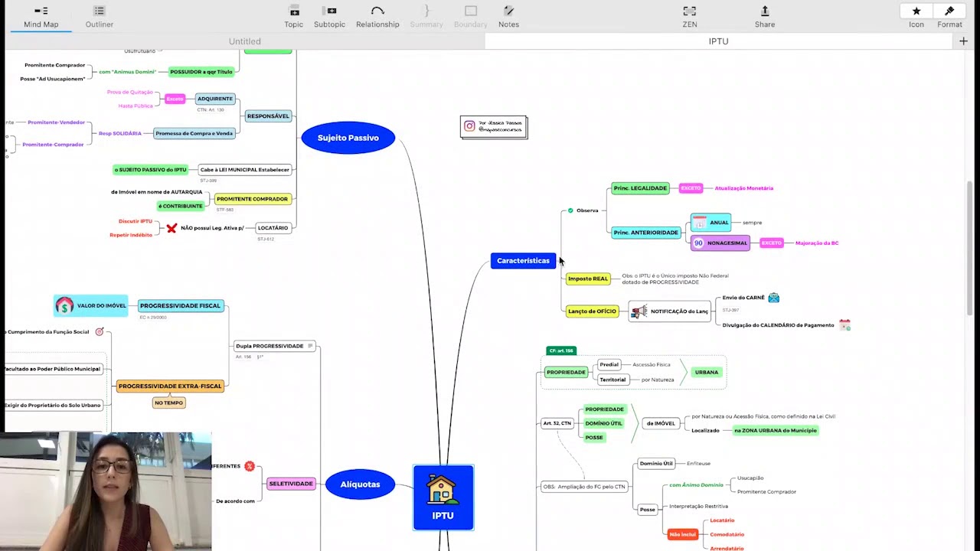Open the Outliner view

tap(99, 17)
